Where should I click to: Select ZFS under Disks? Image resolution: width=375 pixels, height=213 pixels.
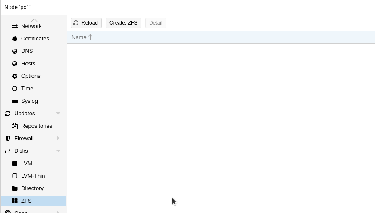34,201
